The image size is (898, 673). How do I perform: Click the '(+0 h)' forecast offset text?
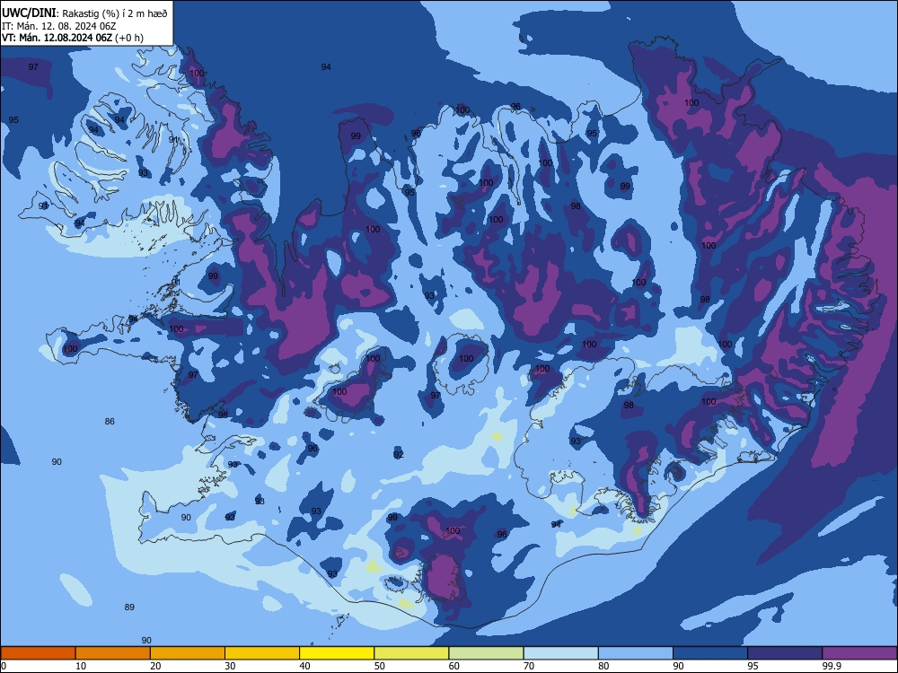click(x=128, y=38)
